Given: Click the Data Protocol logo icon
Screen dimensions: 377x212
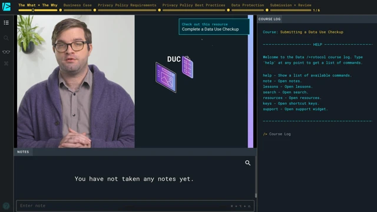Looking at the screenshot, I should (x=6, y=6).
